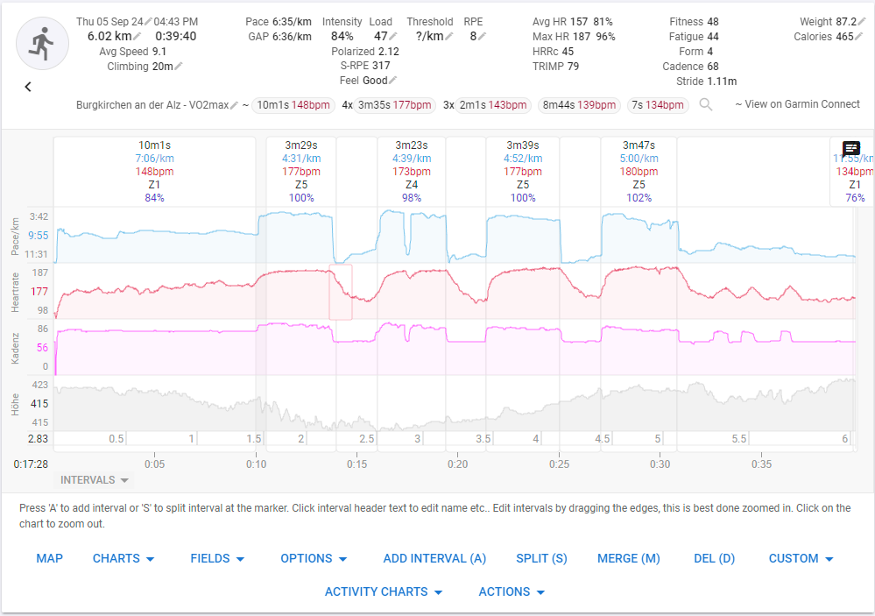Edit the distance with pencil beside 6.02 km

click(138, 36)
